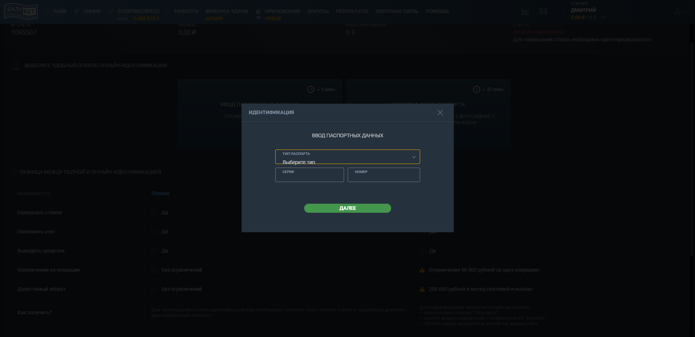The height and width of the screenshot is (337, 695).
Task: Open the Результаты menu item
Action: pyautogui.click(x=352, y=11)
